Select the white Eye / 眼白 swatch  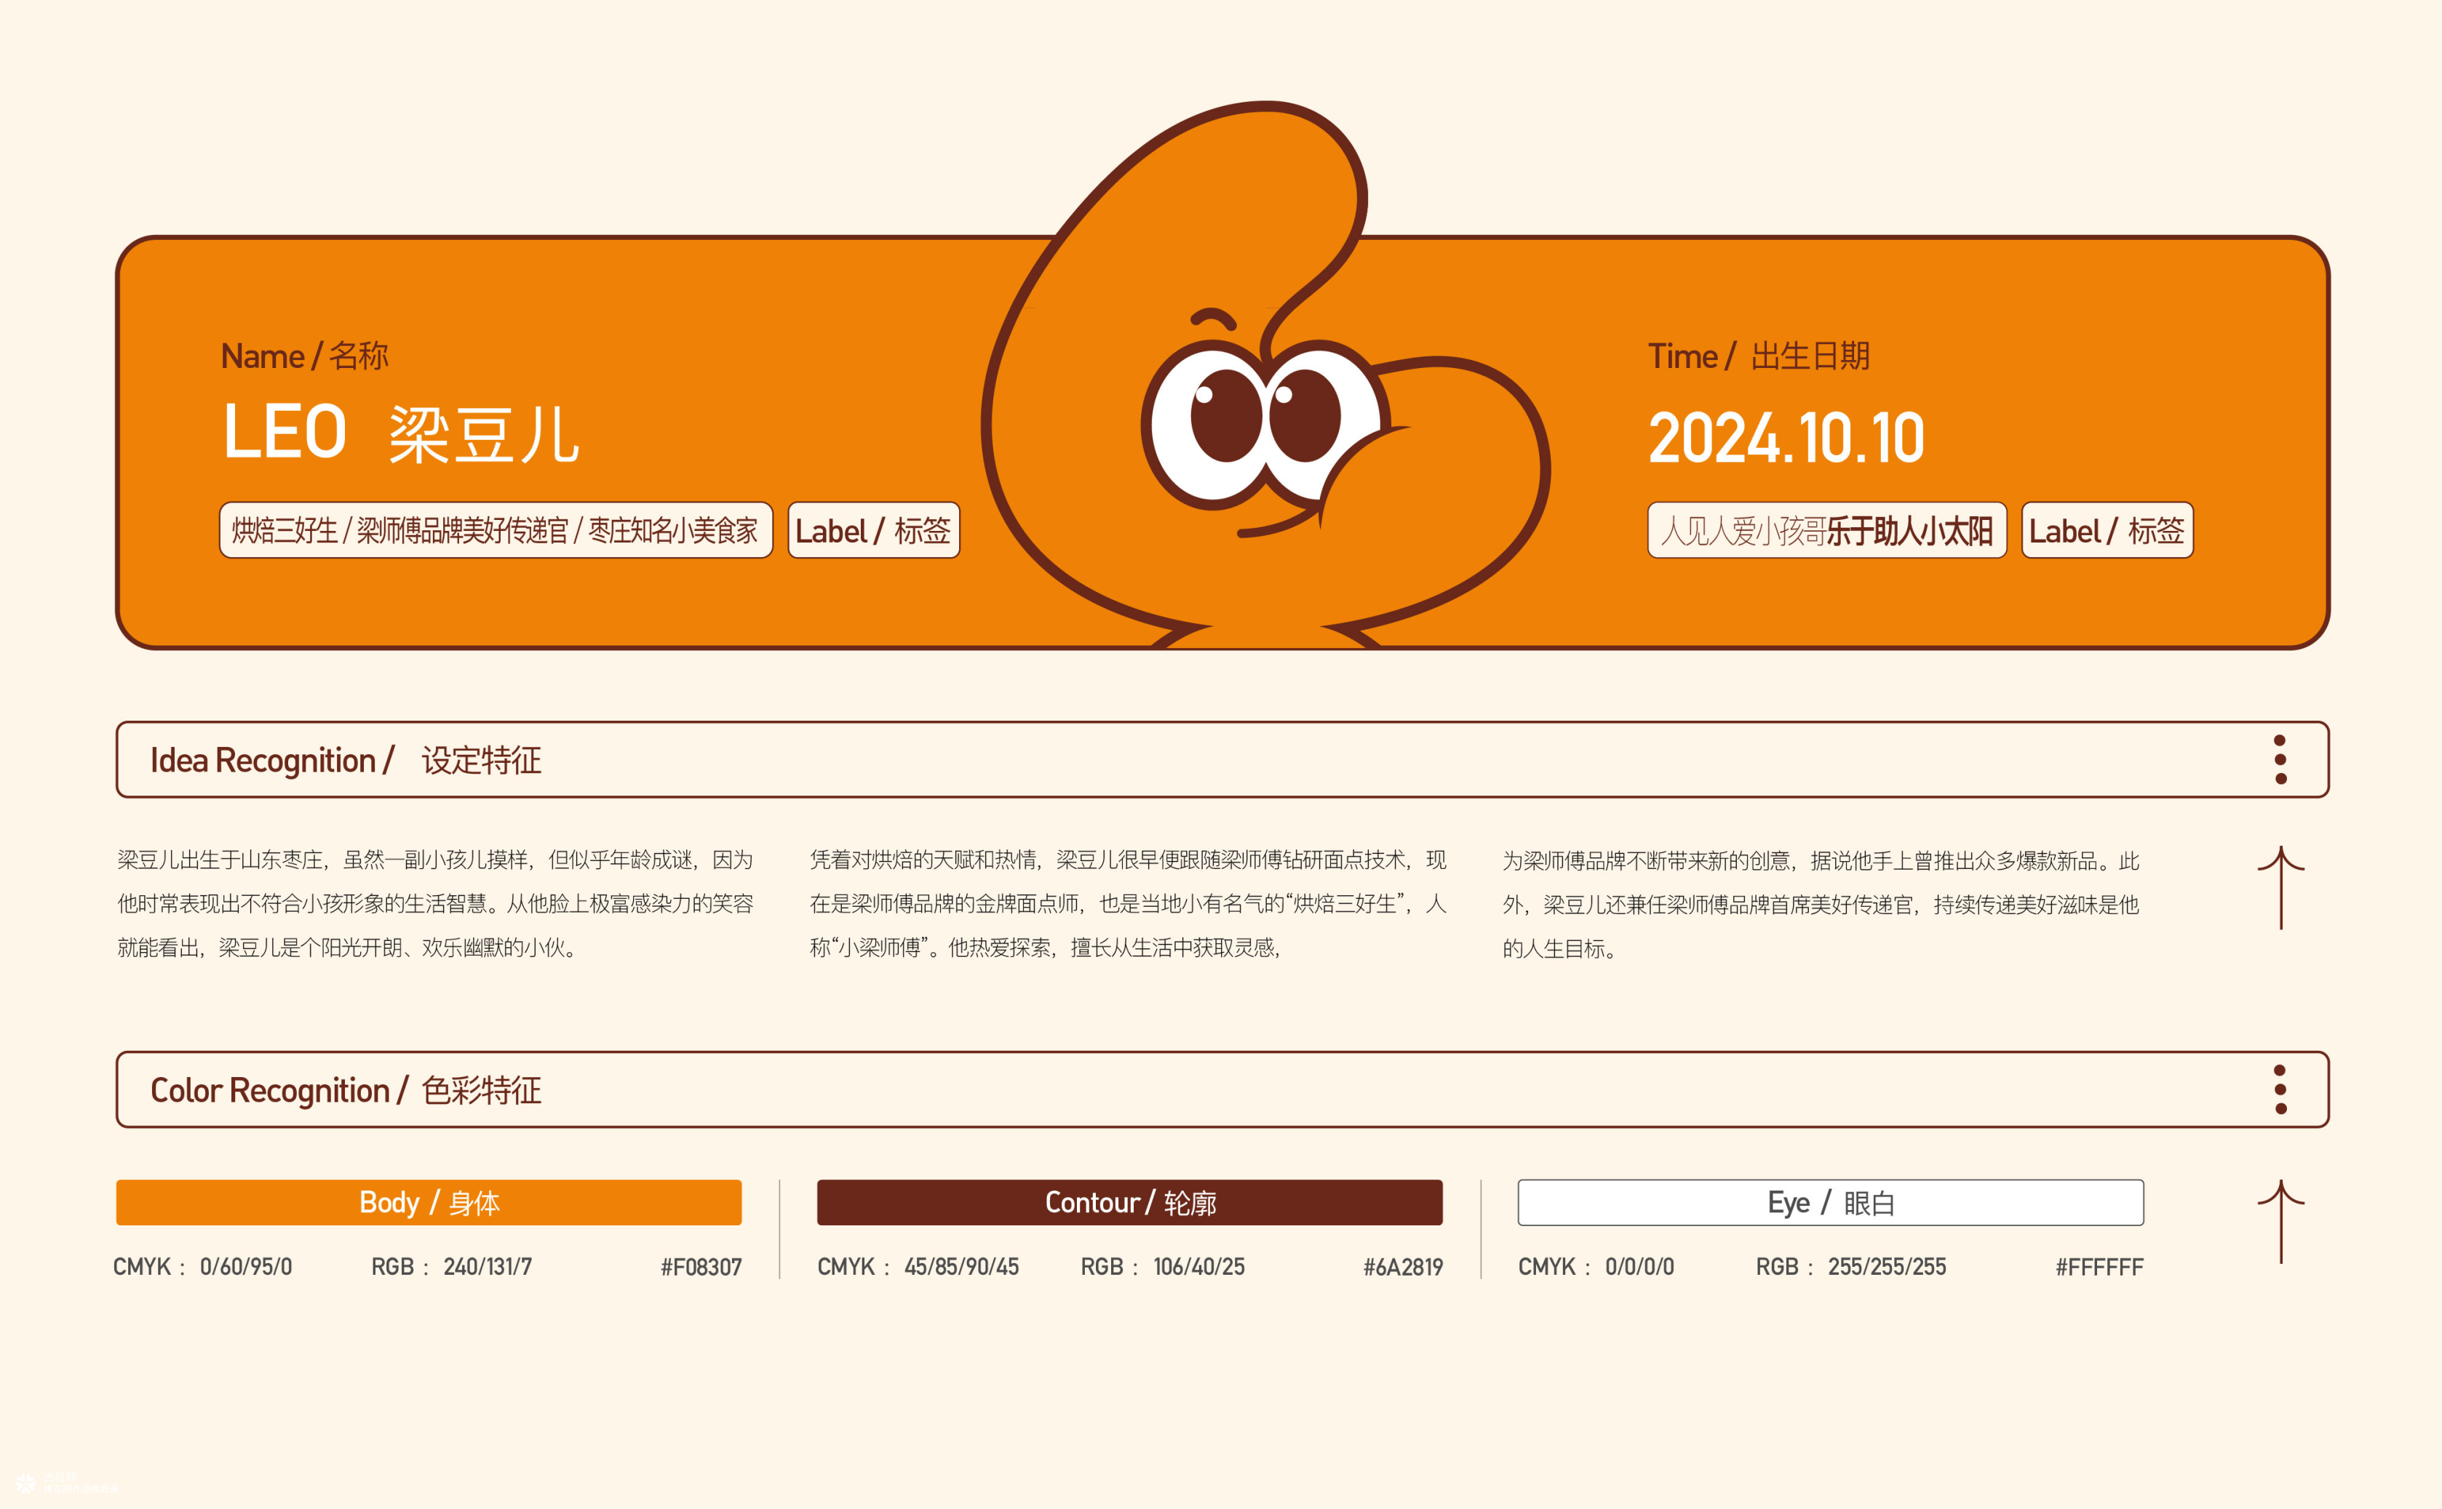pyautogui.click(x=1830, y=1201)
